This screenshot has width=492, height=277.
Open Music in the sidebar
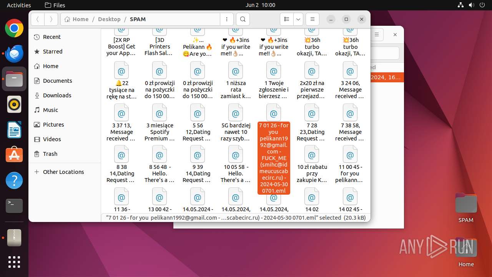tap(65, 110)
